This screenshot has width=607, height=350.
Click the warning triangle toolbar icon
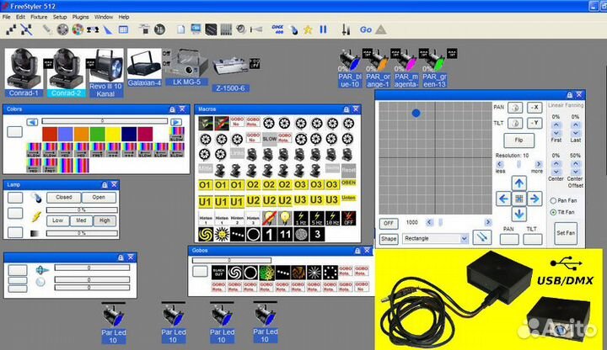point(381,29)
